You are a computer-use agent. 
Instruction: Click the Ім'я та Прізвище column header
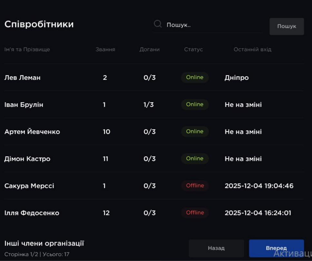[x=27, y=49]
